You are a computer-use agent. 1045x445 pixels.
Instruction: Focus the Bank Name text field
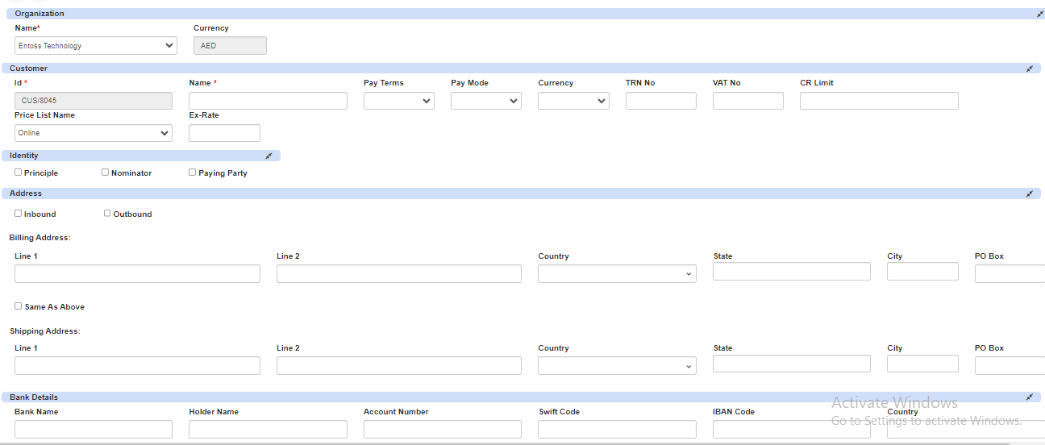point(94,429)
